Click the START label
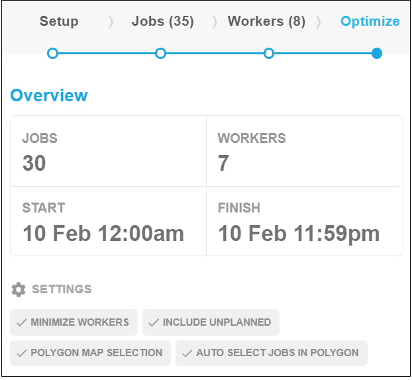This screenshot has height=380, width=412. coord(44,208)
